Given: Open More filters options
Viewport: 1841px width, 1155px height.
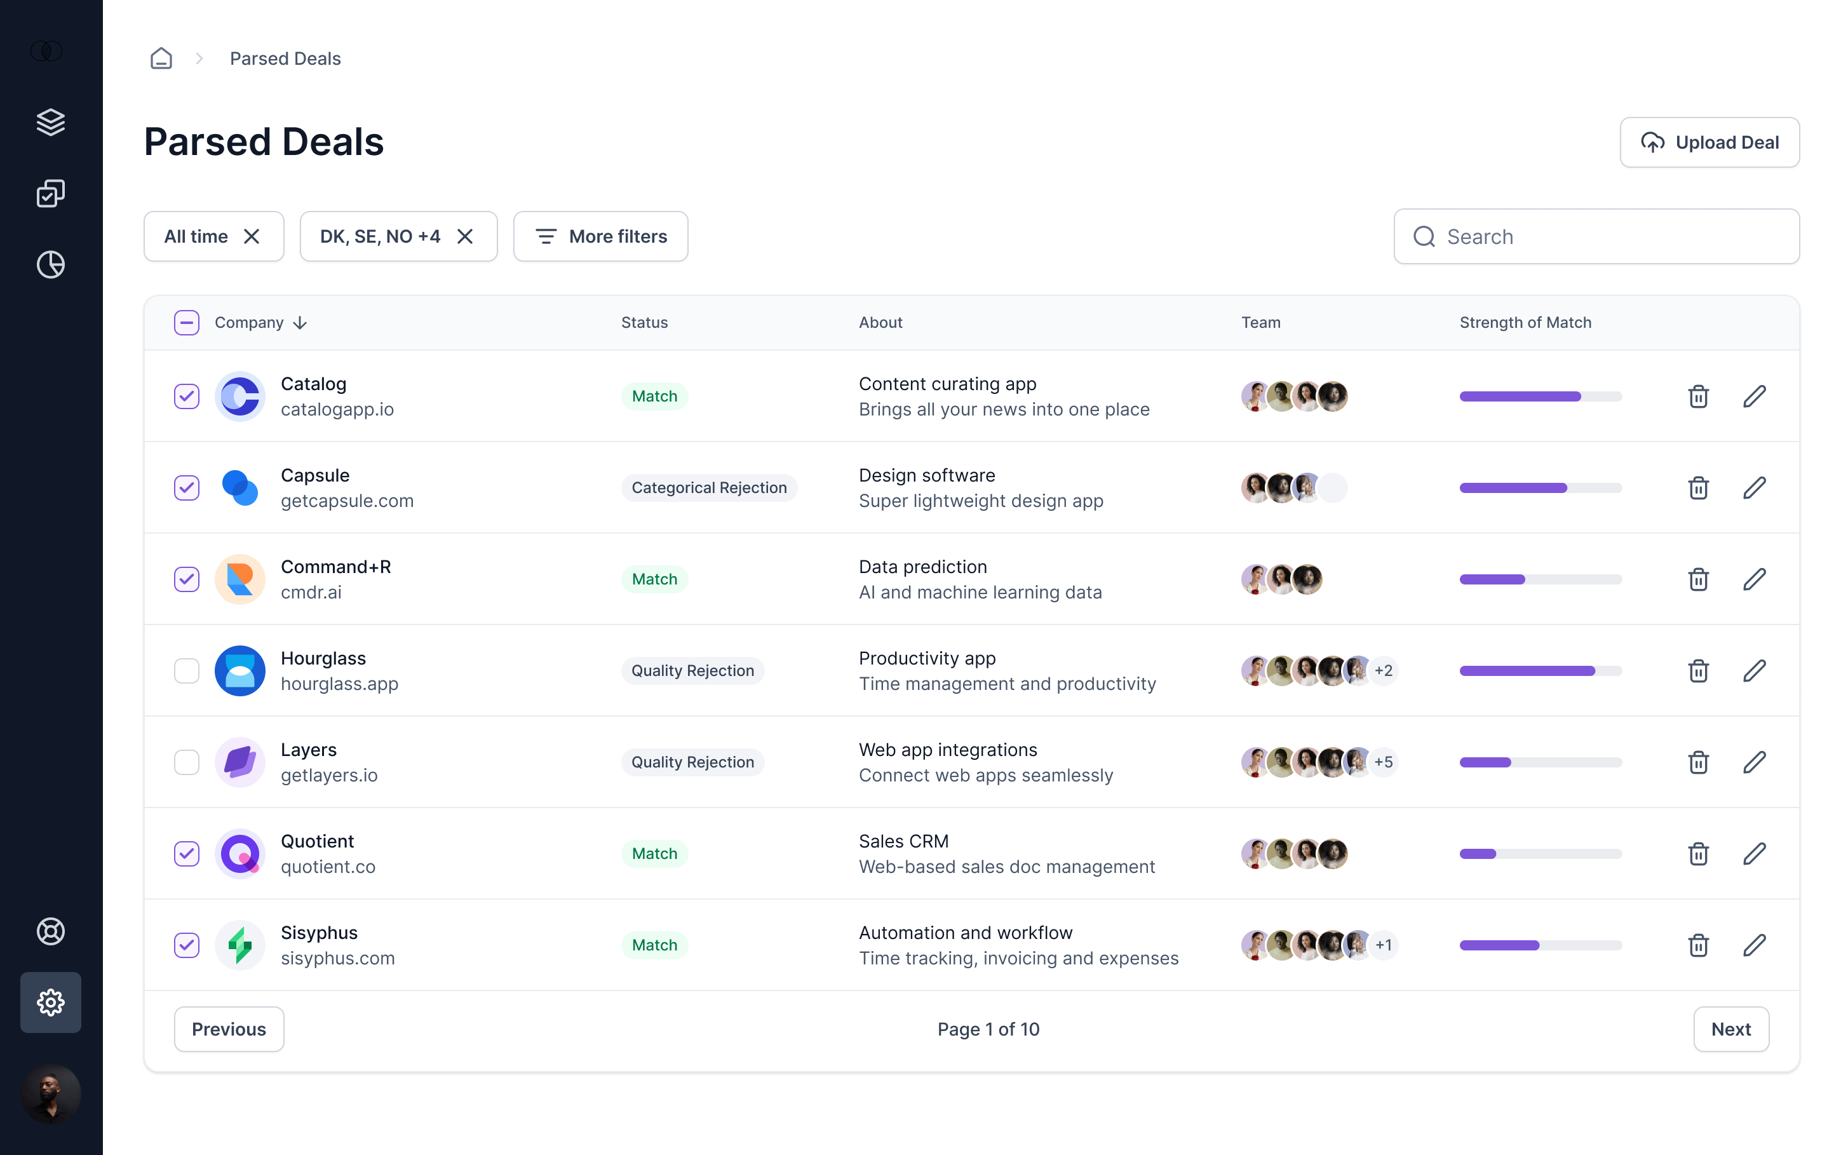Looking at the screenshot, I should pos(600,236).
